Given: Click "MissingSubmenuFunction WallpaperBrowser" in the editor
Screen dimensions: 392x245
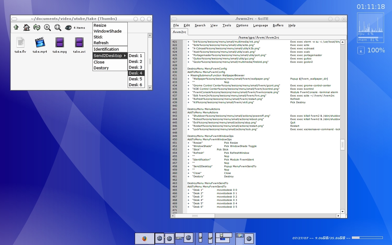Looking at the screenshot, I should pos(217,75).
